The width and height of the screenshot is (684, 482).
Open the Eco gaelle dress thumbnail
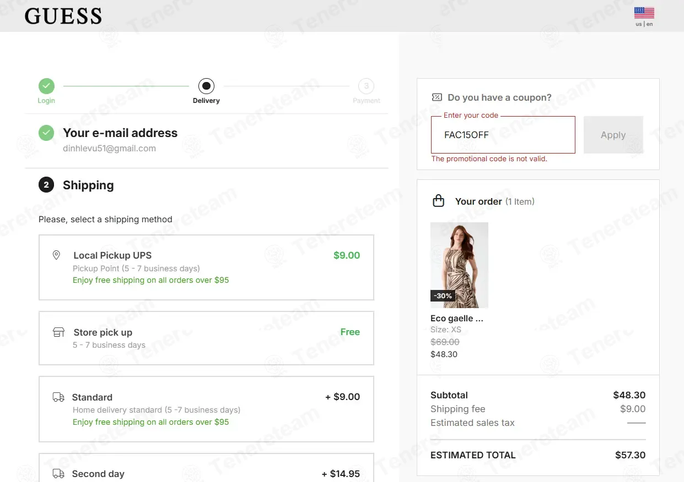(459, 265)
